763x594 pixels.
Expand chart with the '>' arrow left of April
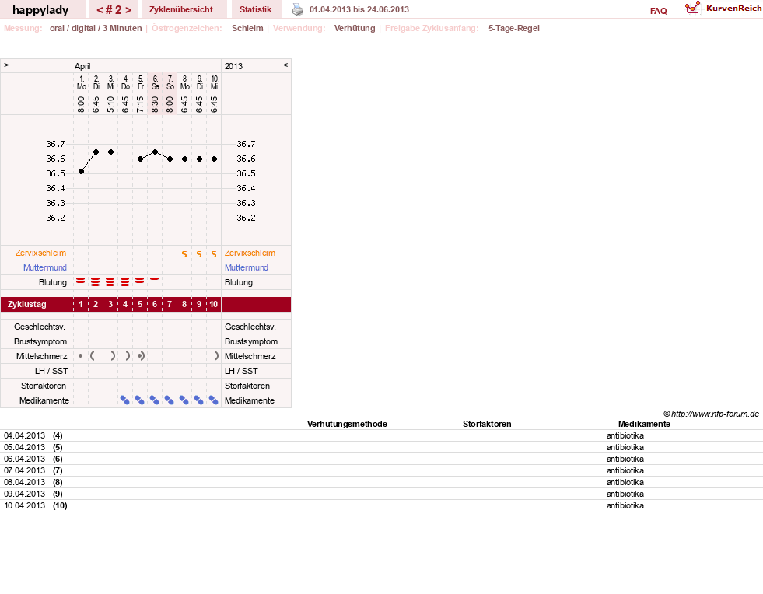[x=6, y=65]
